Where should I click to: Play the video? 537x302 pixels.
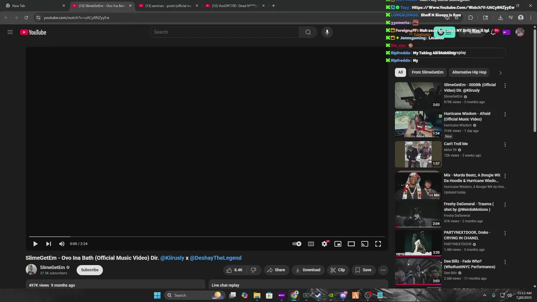[x=35, y=244]
